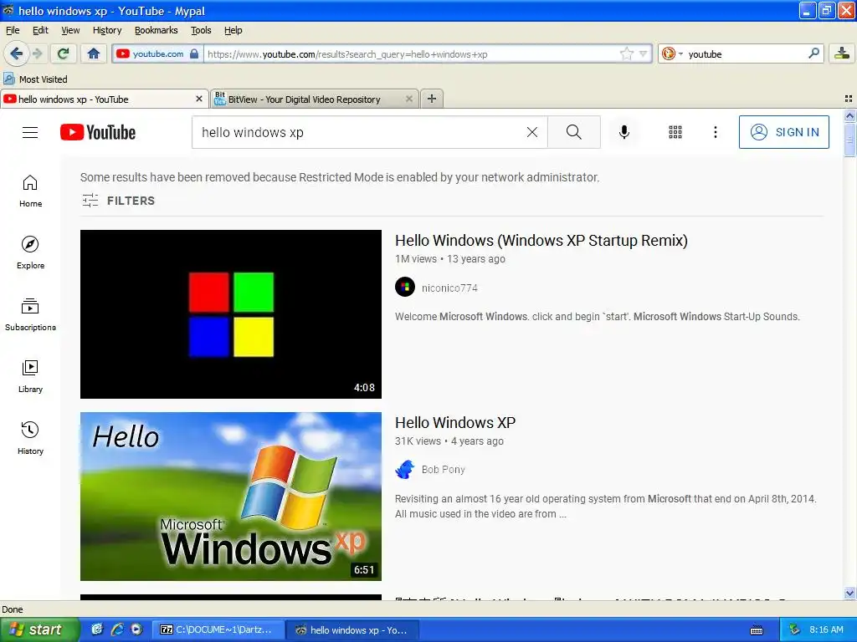This screenshot has width=857, height=642.
Task: Click the keyboard icon in system tray
Action: coord(757,630)
